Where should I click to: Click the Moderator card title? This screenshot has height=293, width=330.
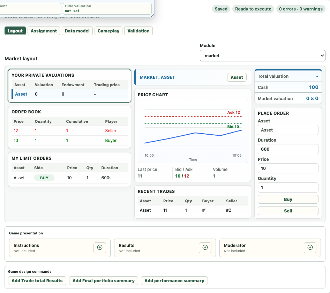pos(235,246)
